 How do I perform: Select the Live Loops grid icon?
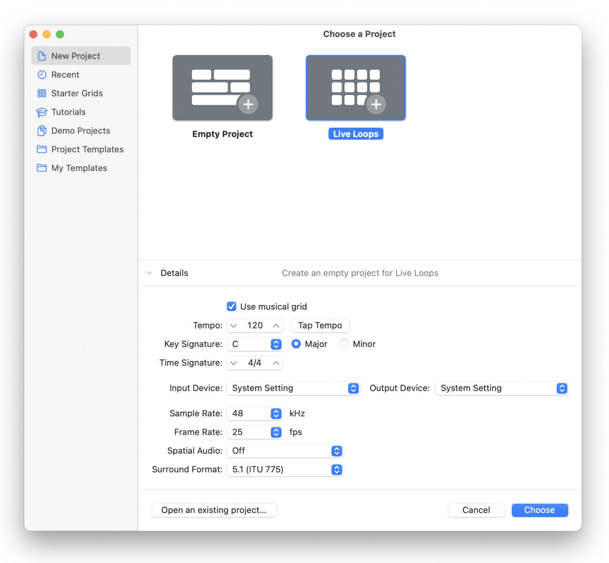[x=356, y=88]
